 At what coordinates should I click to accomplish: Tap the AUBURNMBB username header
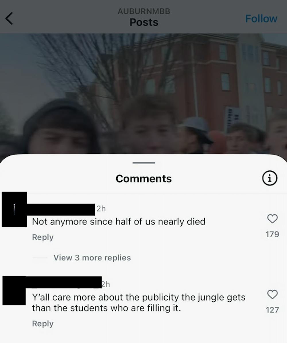coord(144,11)
